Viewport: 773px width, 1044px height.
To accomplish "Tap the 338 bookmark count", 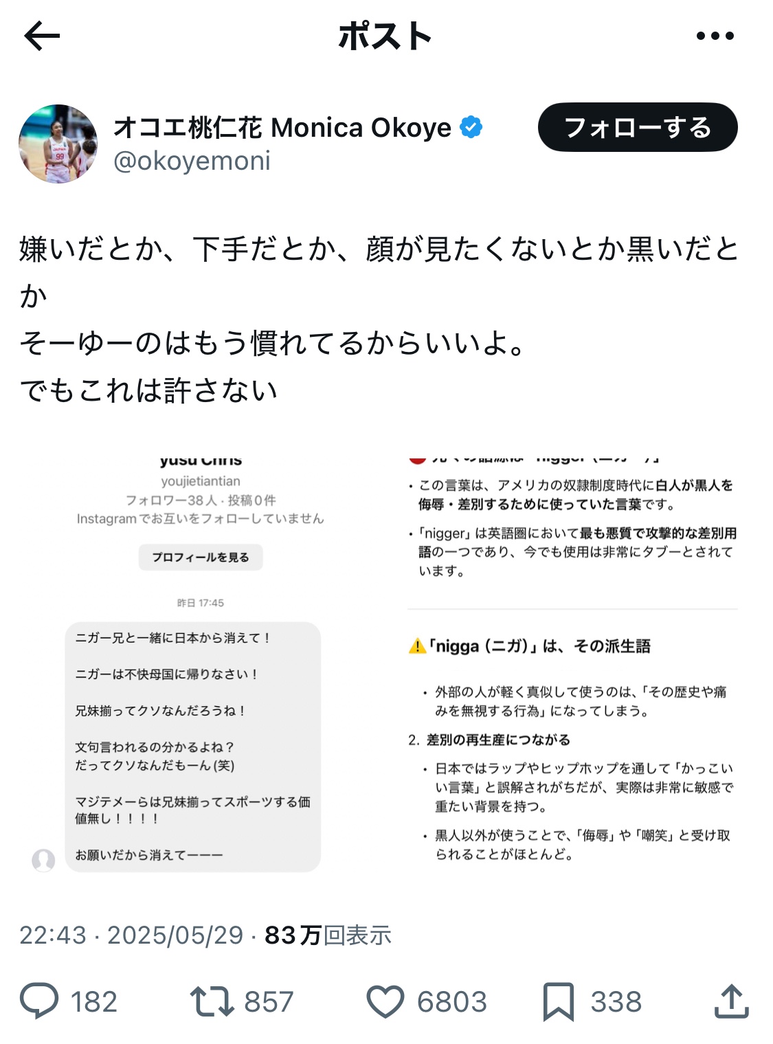I will tap(616, 1001).
